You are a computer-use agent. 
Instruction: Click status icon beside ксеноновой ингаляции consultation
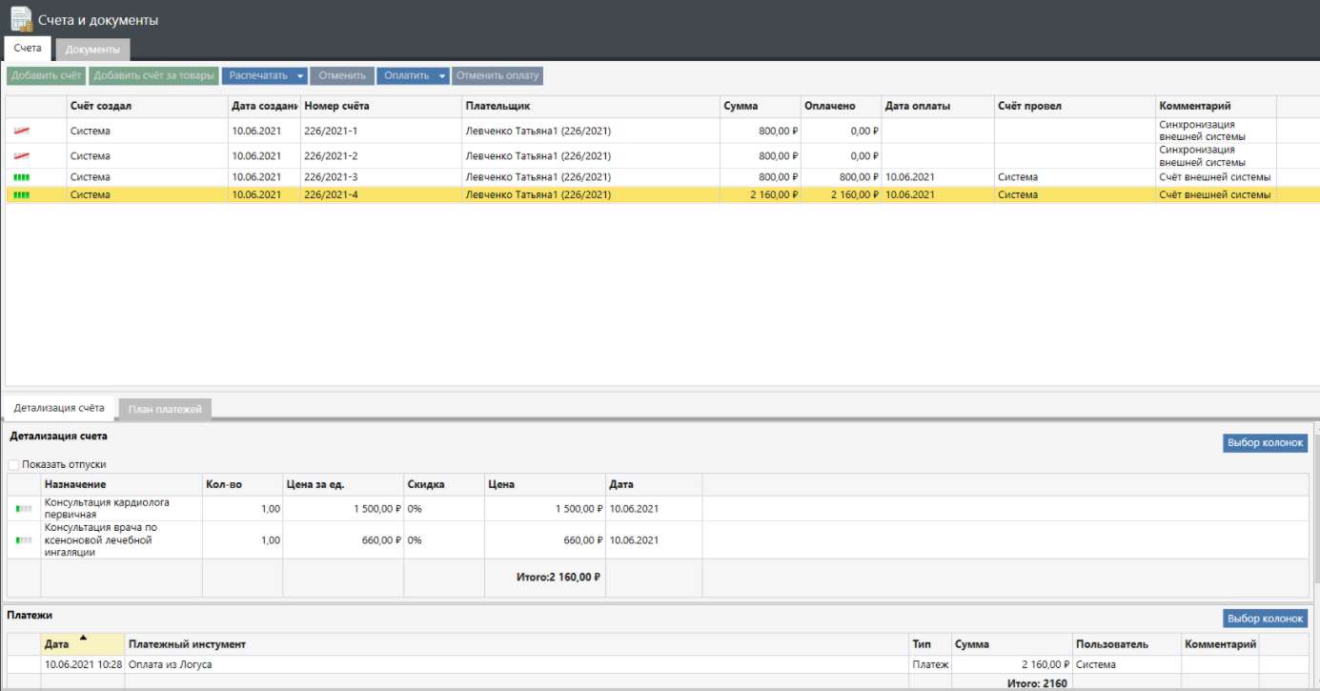[x=24, y=540]
